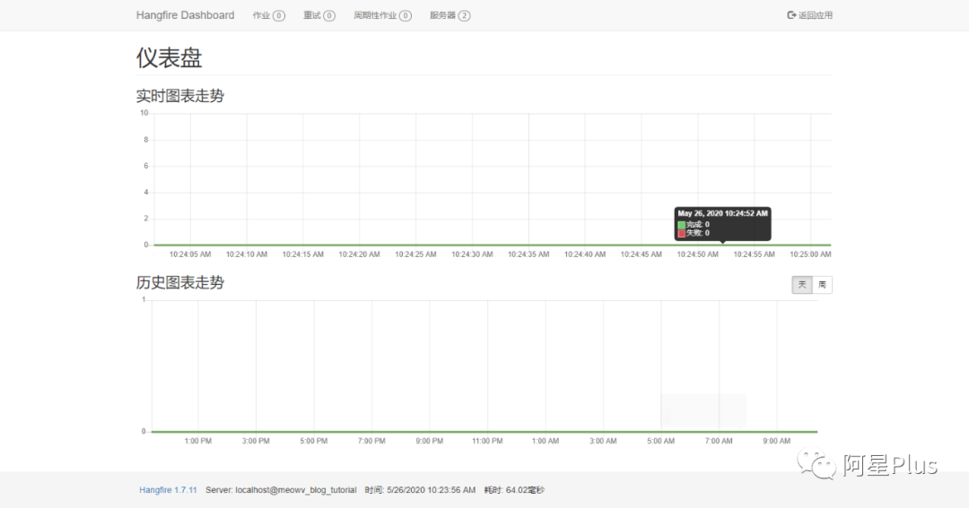Click the 10:24:50 AM realtime axis label
Screen dimensions: 969x508
tap(698, 254)
